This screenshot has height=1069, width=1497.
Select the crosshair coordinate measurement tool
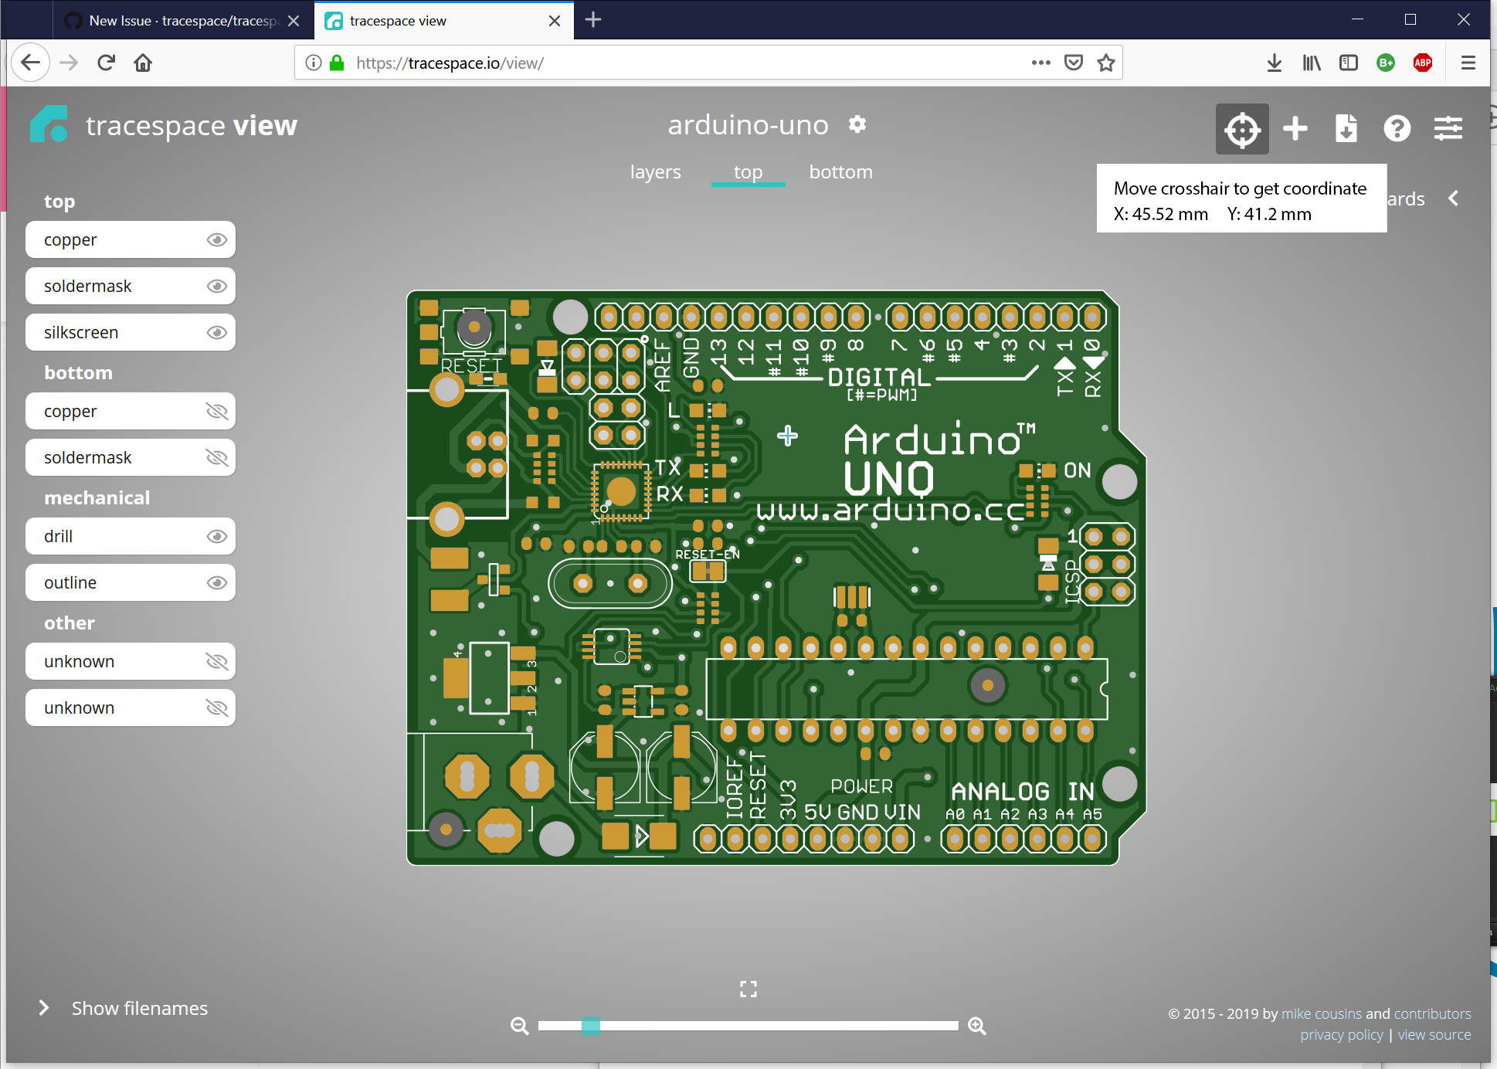[1241, 128]
